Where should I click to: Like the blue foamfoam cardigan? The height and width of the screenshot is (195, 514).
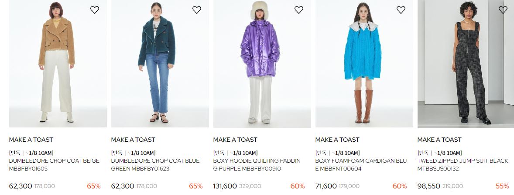[x=401, y=10]
